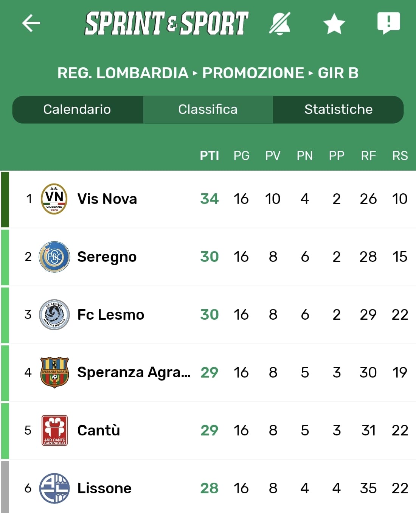The height and width of the screenshot is (513, 416).
Task: Sort standings by RF column header
Action: [x=368, y=155]
